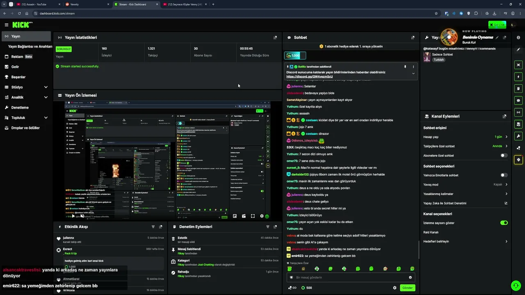Screen dimensions: 525x295
Task: Pop out the Denetim Eylemleri panel
Action: [275, 227]
